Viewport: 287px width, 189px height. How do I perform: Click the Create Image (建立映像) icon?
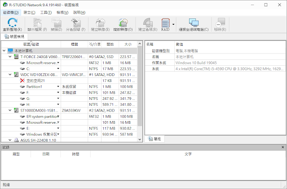pos(100,24)
